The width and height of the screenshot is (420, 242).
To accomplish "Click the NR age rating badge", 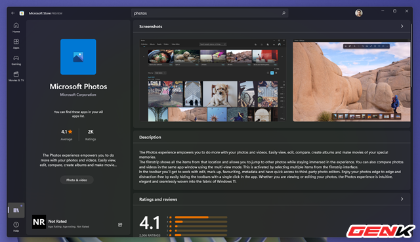I will pos(39,222).
